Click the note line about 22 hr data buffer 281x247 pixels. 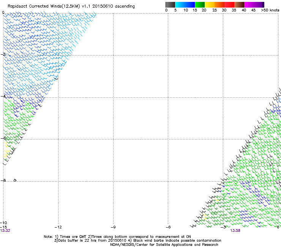[137, 241]
